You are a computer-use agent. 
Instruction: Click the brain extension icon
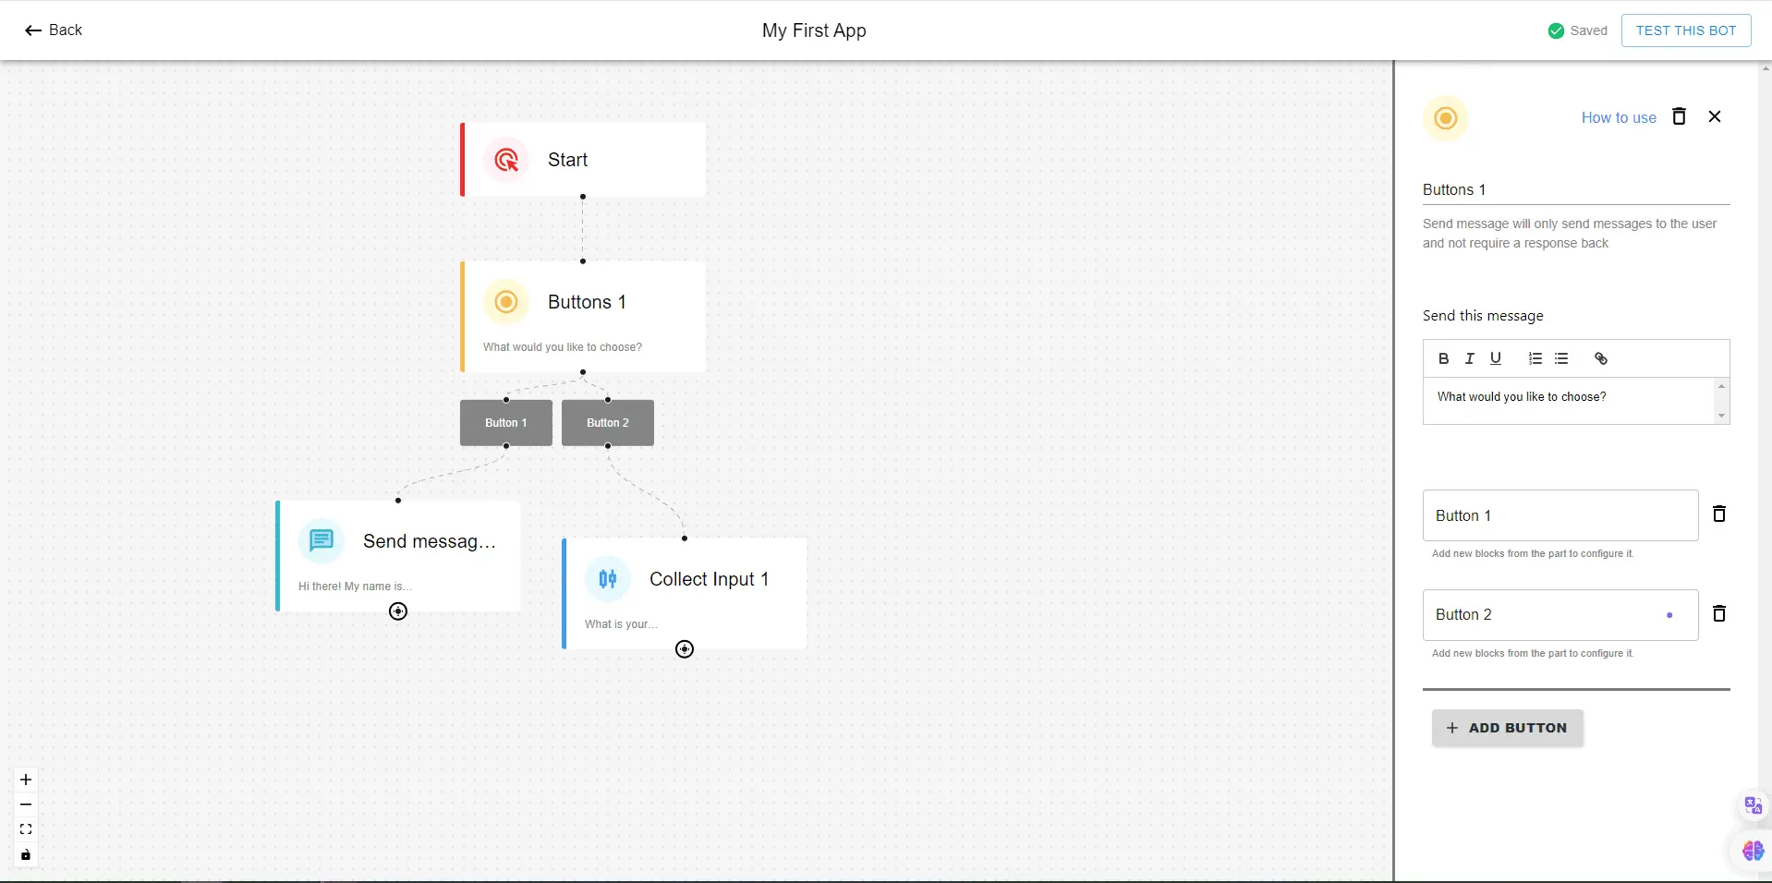tap(1753, 851)
